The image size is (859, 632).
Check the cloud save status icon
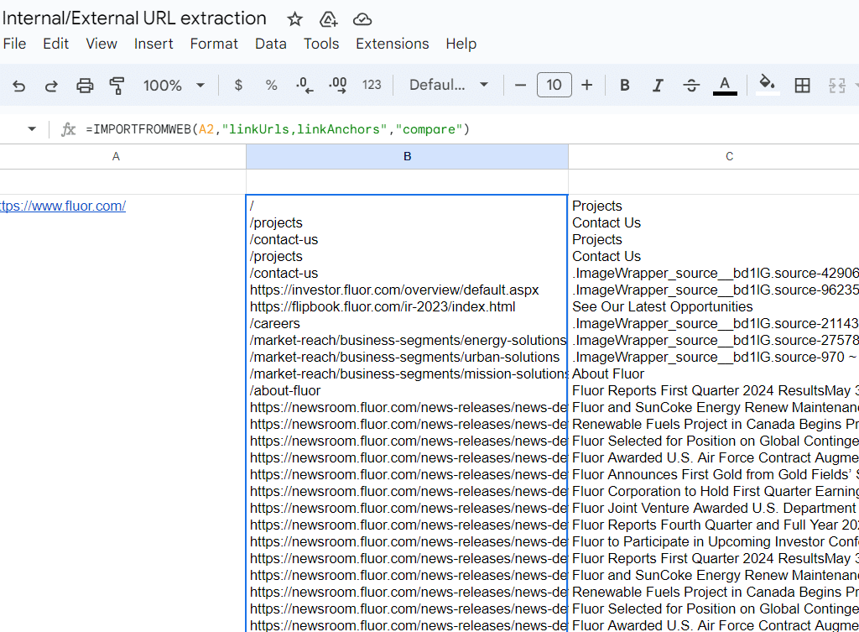362,19
